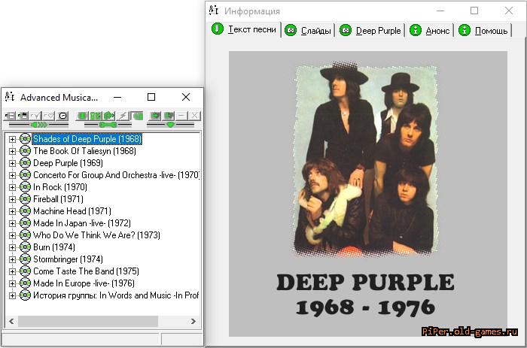The image size is (527, 348).
Task: Click the green left-arrow toolbar icon
Action: point(155,116)
